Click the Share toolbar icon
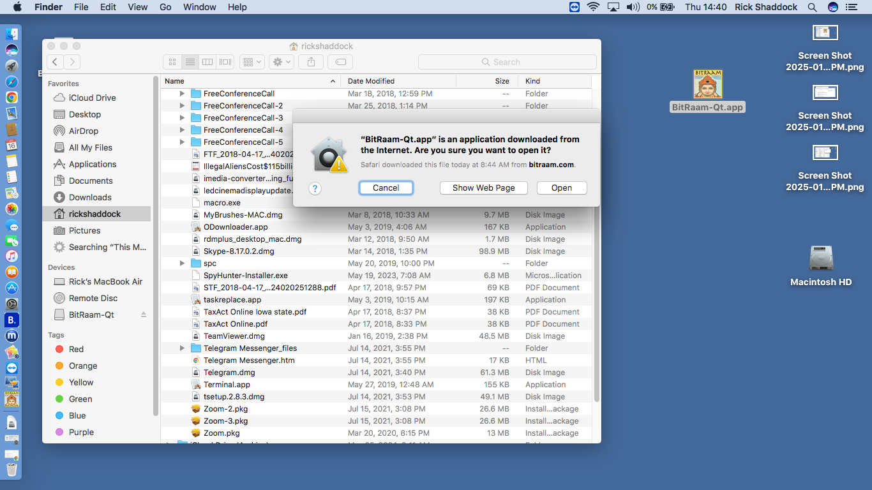872x490 pixels. tap(311, 62)
